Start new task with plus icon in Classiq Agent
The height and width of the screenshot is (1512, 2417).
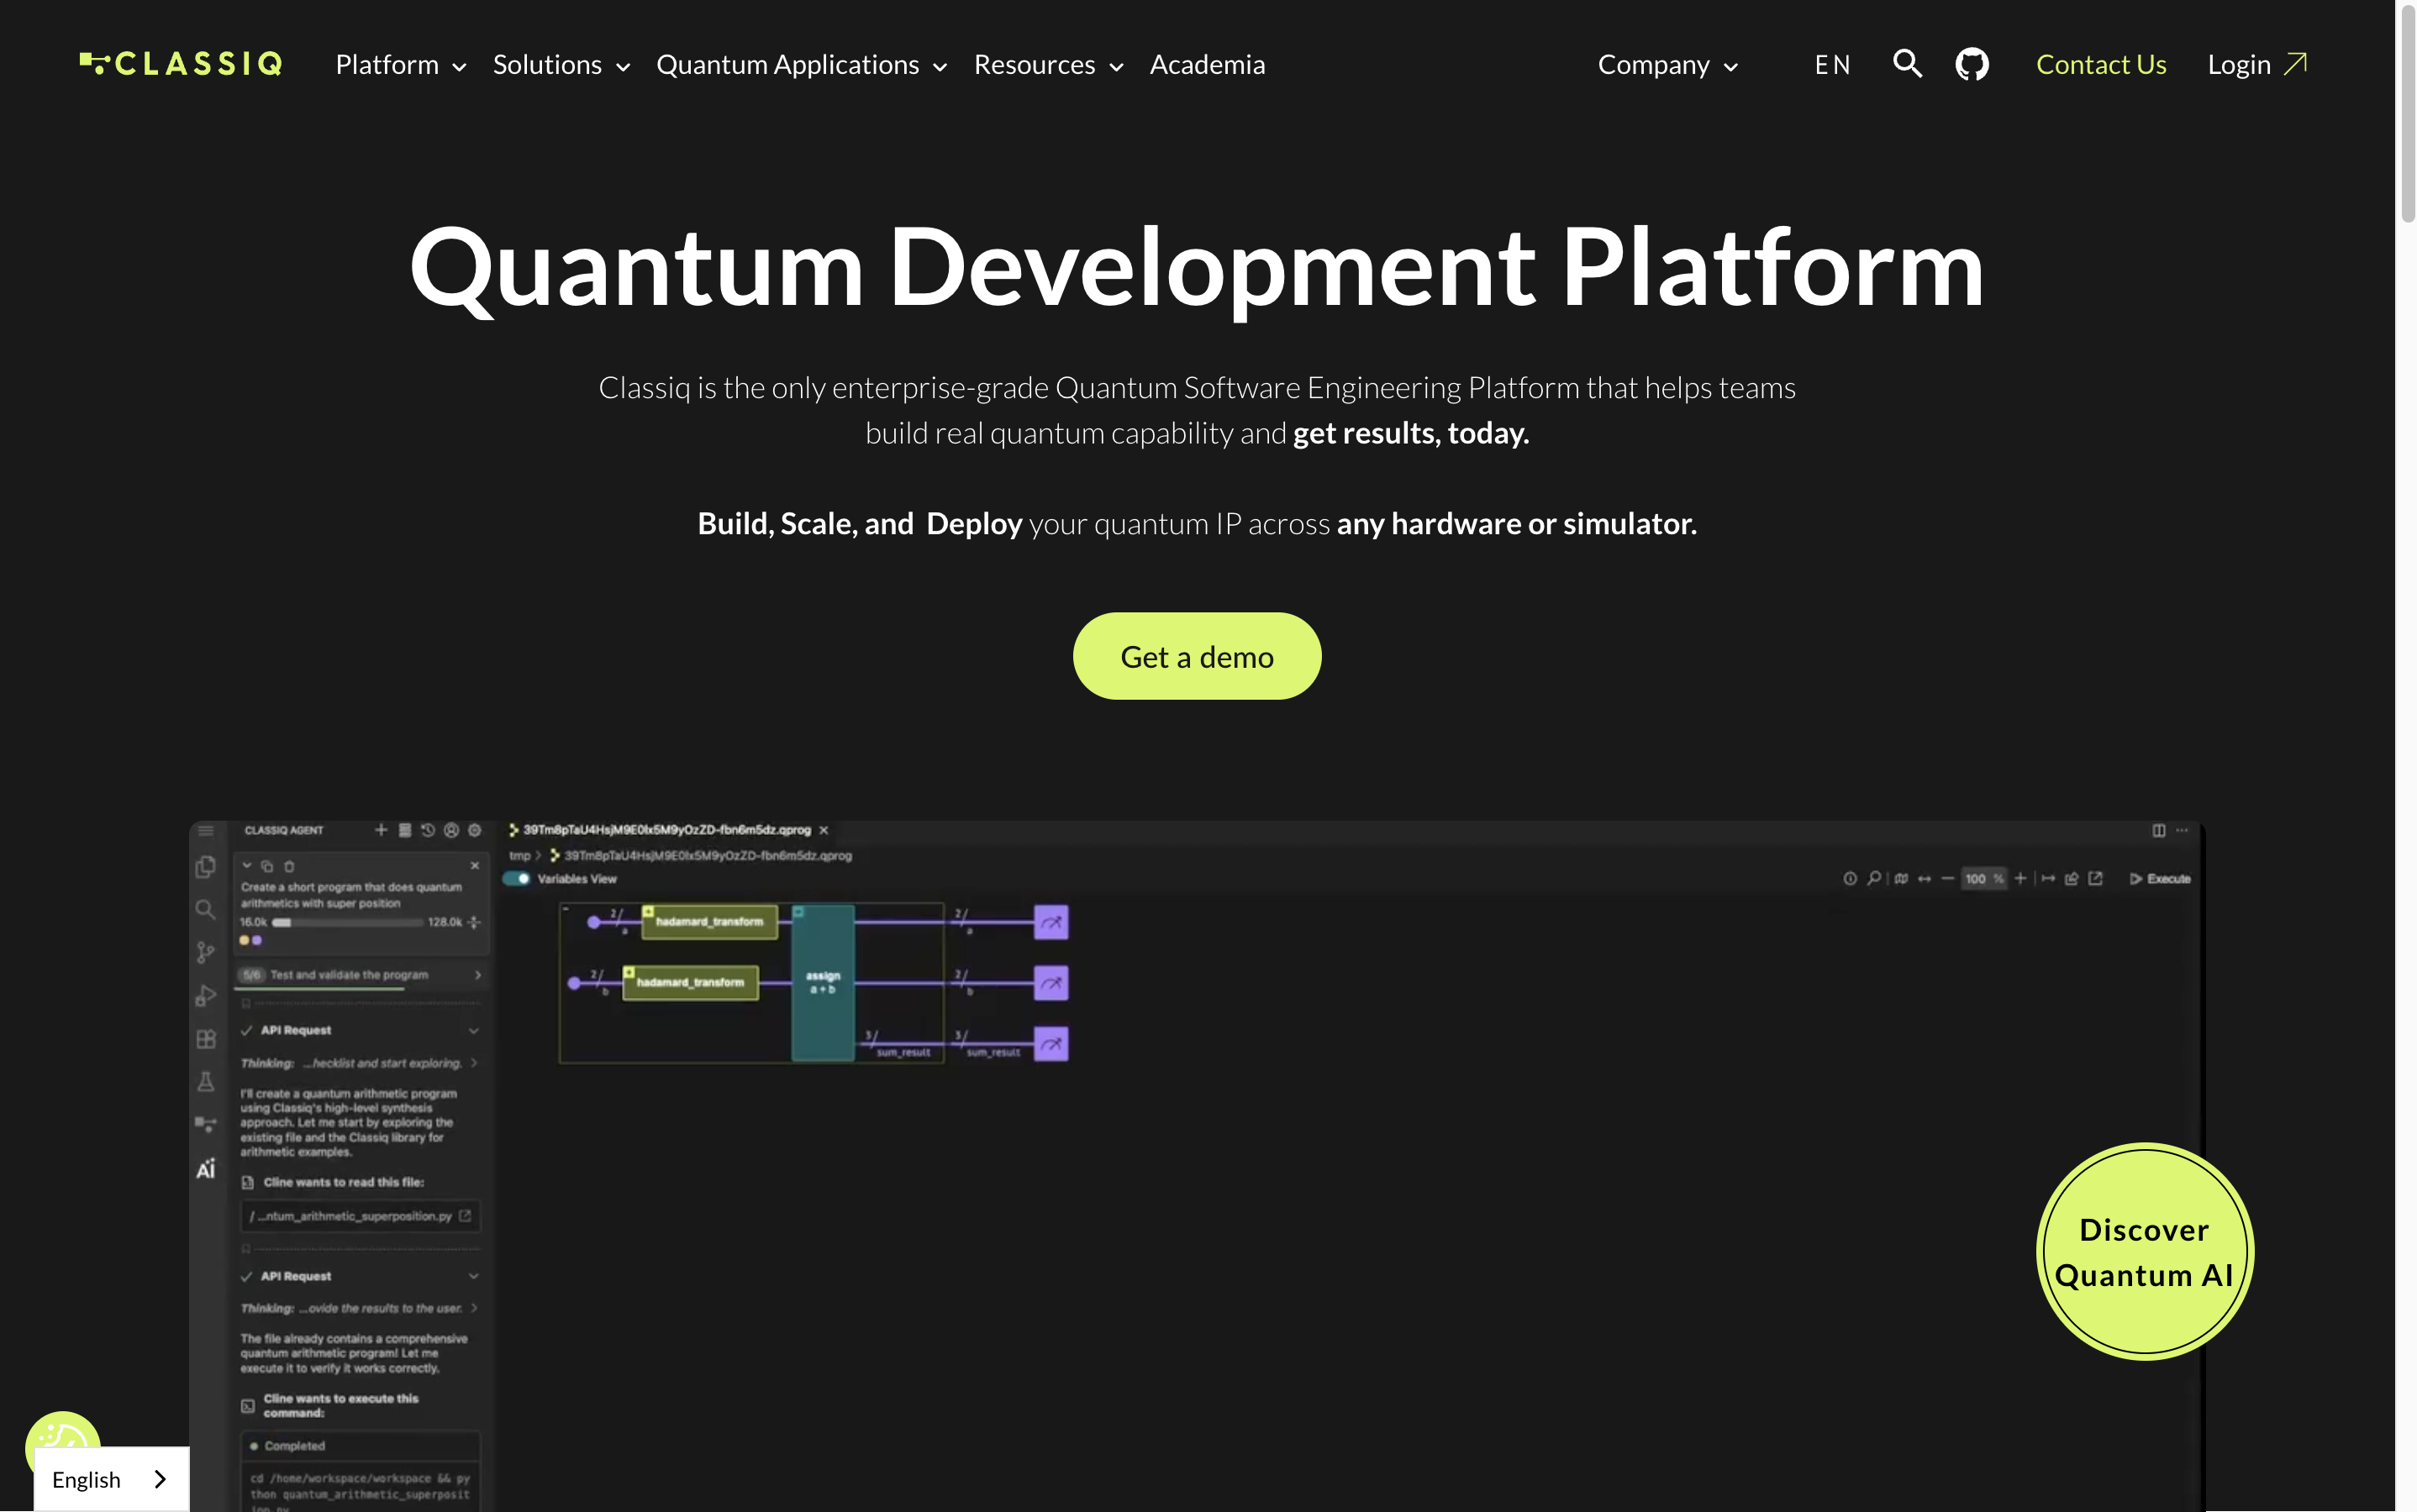coord(382,830)
